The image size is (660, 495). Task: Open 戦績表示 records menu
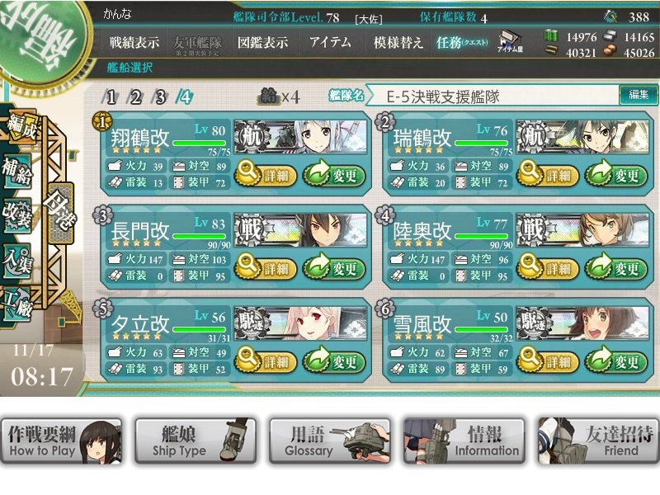coord(134,42)
